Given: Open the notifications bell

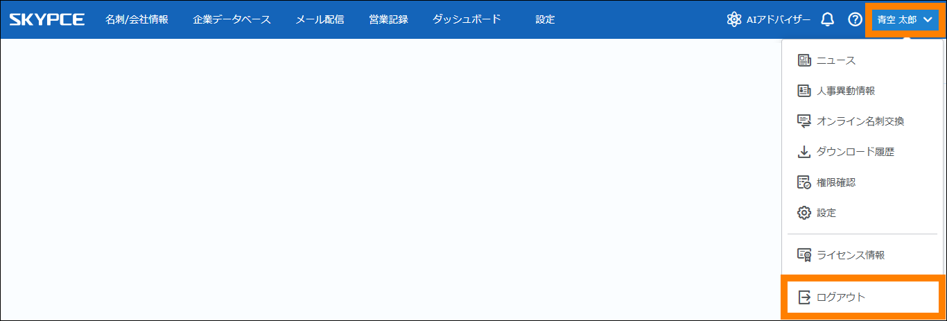Looking at the screenshot, I should (827, 19).
